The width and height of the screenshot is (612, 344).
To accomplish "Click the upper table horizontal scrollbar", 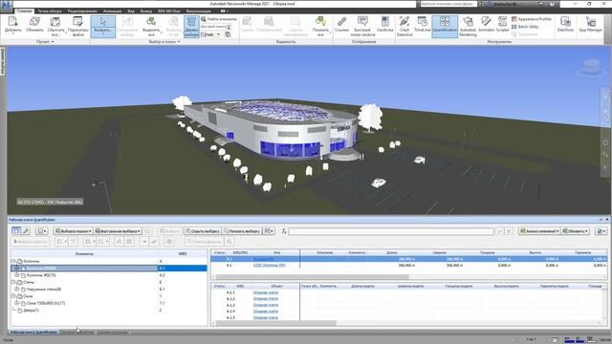I will [313, 276].
